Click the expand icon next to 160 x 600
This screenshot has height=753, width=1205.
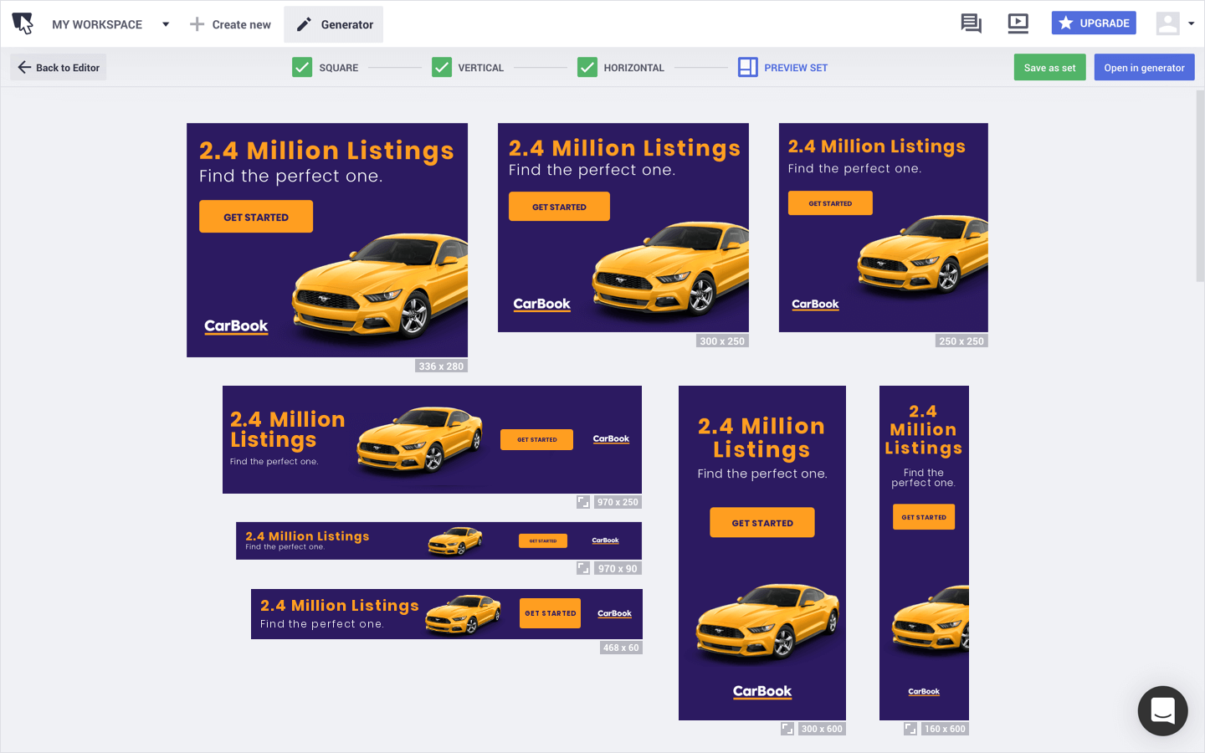(910, 729)
